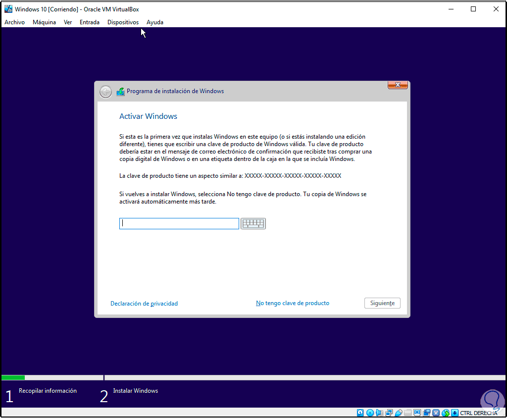
Task: Open the Máquina menu
Action: click(44, 22)
